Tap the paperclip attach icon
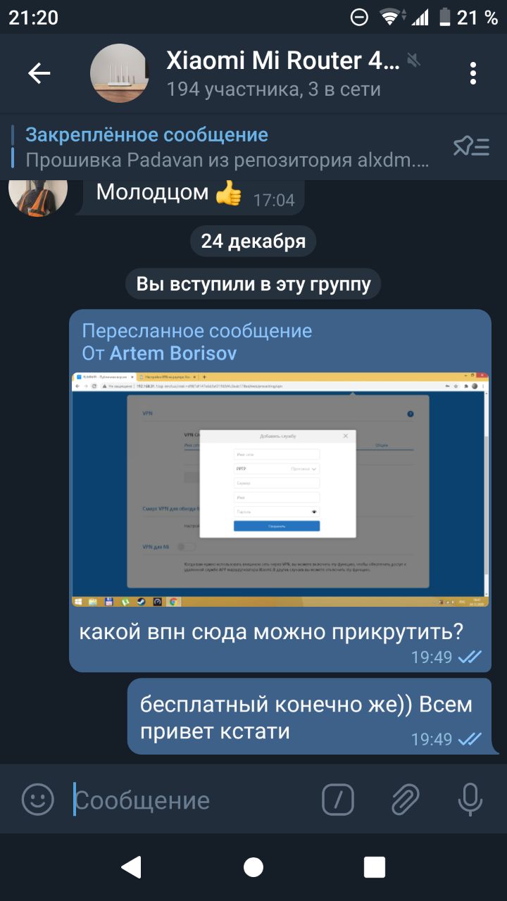 click(406, 799)
